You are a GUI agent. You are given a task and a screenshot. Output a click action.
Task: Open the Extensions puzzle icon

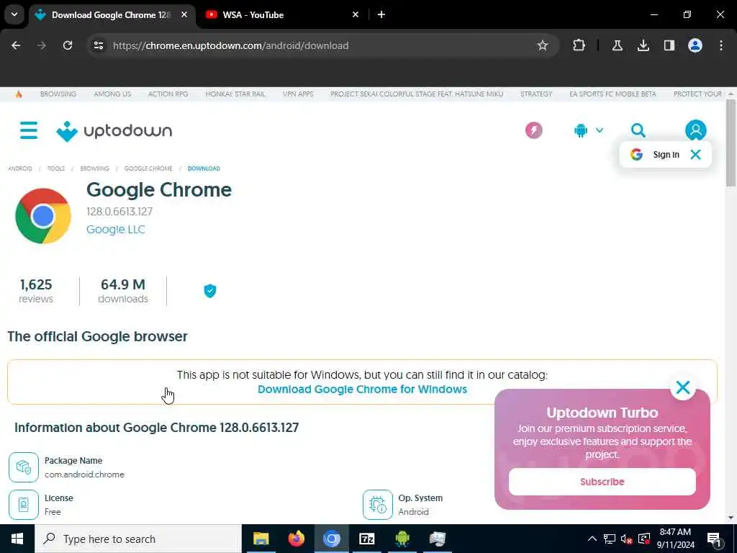579,45
